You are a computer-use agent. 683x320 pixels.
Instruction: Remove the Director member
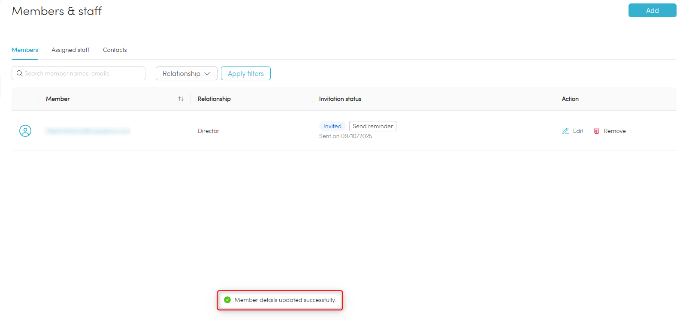(610, 131)
